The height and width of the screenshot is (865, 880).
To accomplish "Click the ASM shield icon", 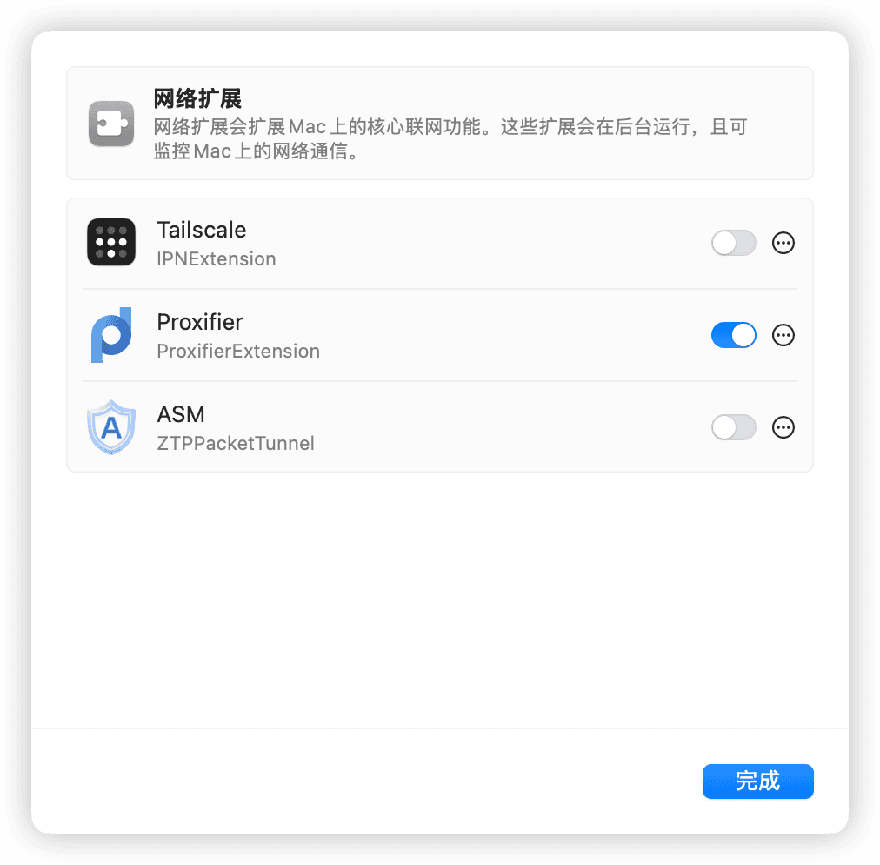I will coord(111,427).
